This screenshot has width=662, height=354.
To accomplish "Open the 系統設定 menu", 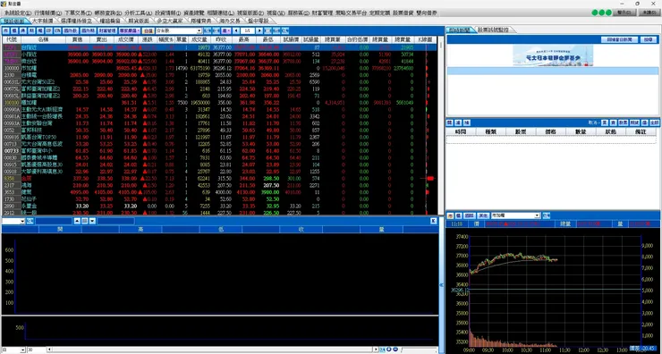I will [17, 13].
